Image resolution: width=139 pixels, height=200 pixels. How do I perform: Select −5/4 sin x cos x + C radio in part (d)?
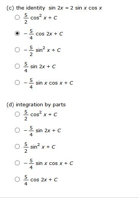click(x=17, y=163)
